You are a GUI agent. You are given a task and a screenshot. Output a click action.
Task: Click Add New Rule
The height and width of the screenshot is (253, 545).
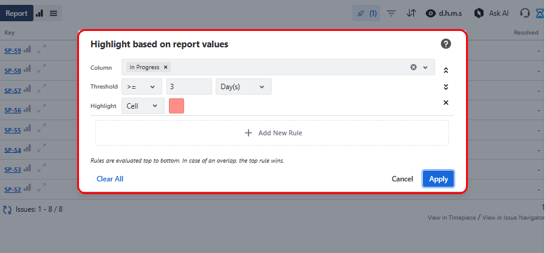coord(272,133)
